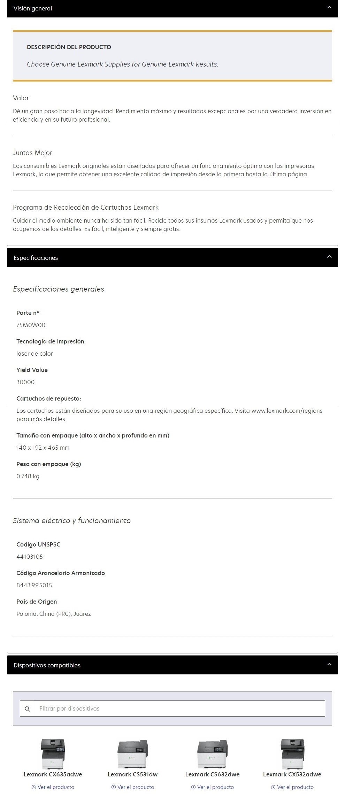The image size is (345, 798).
Task: Open Ver el producto for Lexmark CX635adwe
Action: 56,787
